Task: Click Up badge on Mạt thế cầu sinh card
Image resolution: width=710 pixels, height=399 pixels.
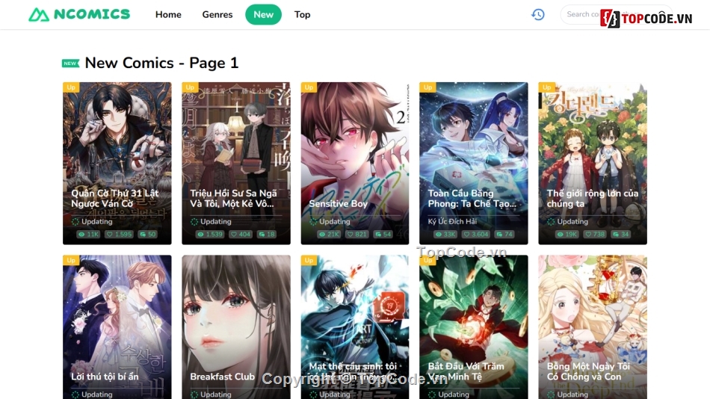Action: point(309,260)
